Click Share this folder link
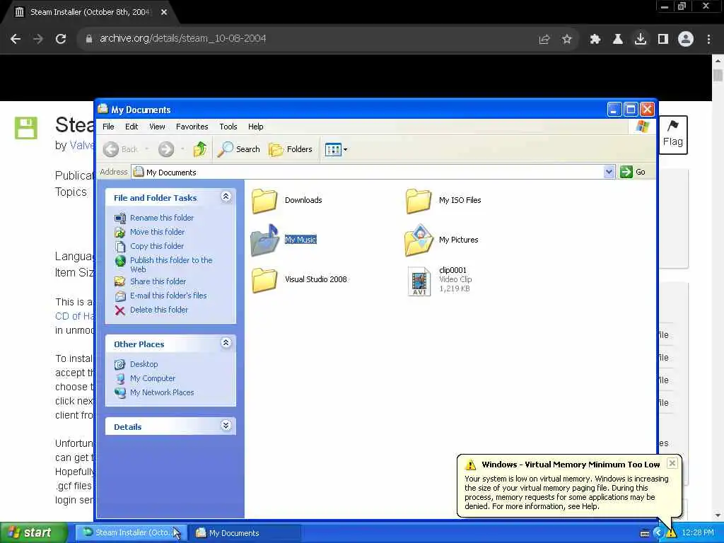 158,281
